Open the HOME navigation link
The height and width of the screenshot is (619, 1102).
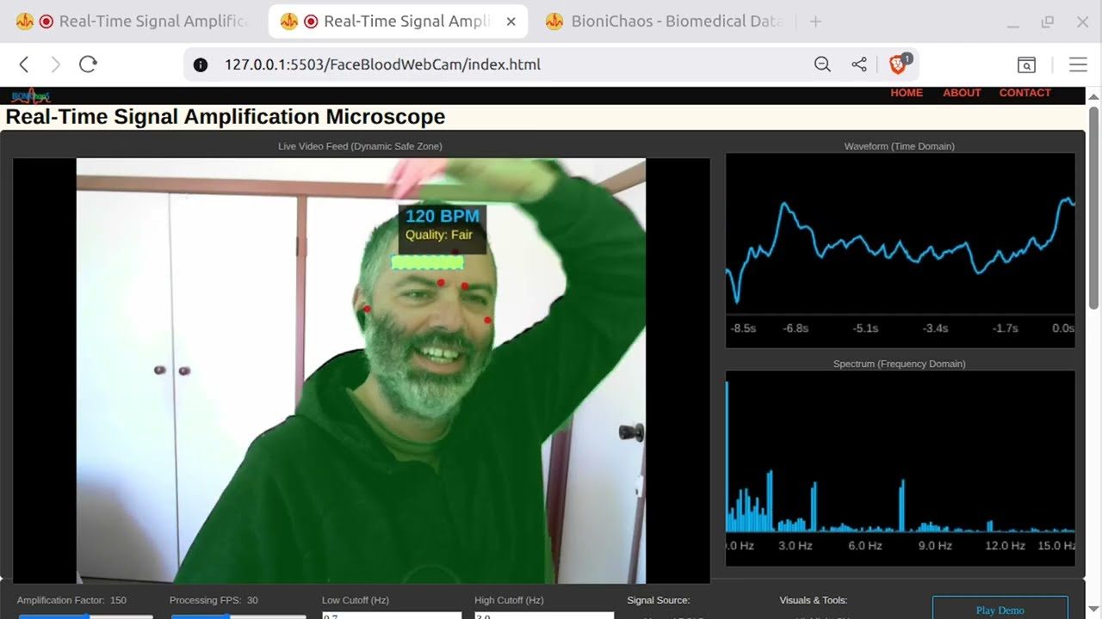pyautogui.click(x=907, y=93)
